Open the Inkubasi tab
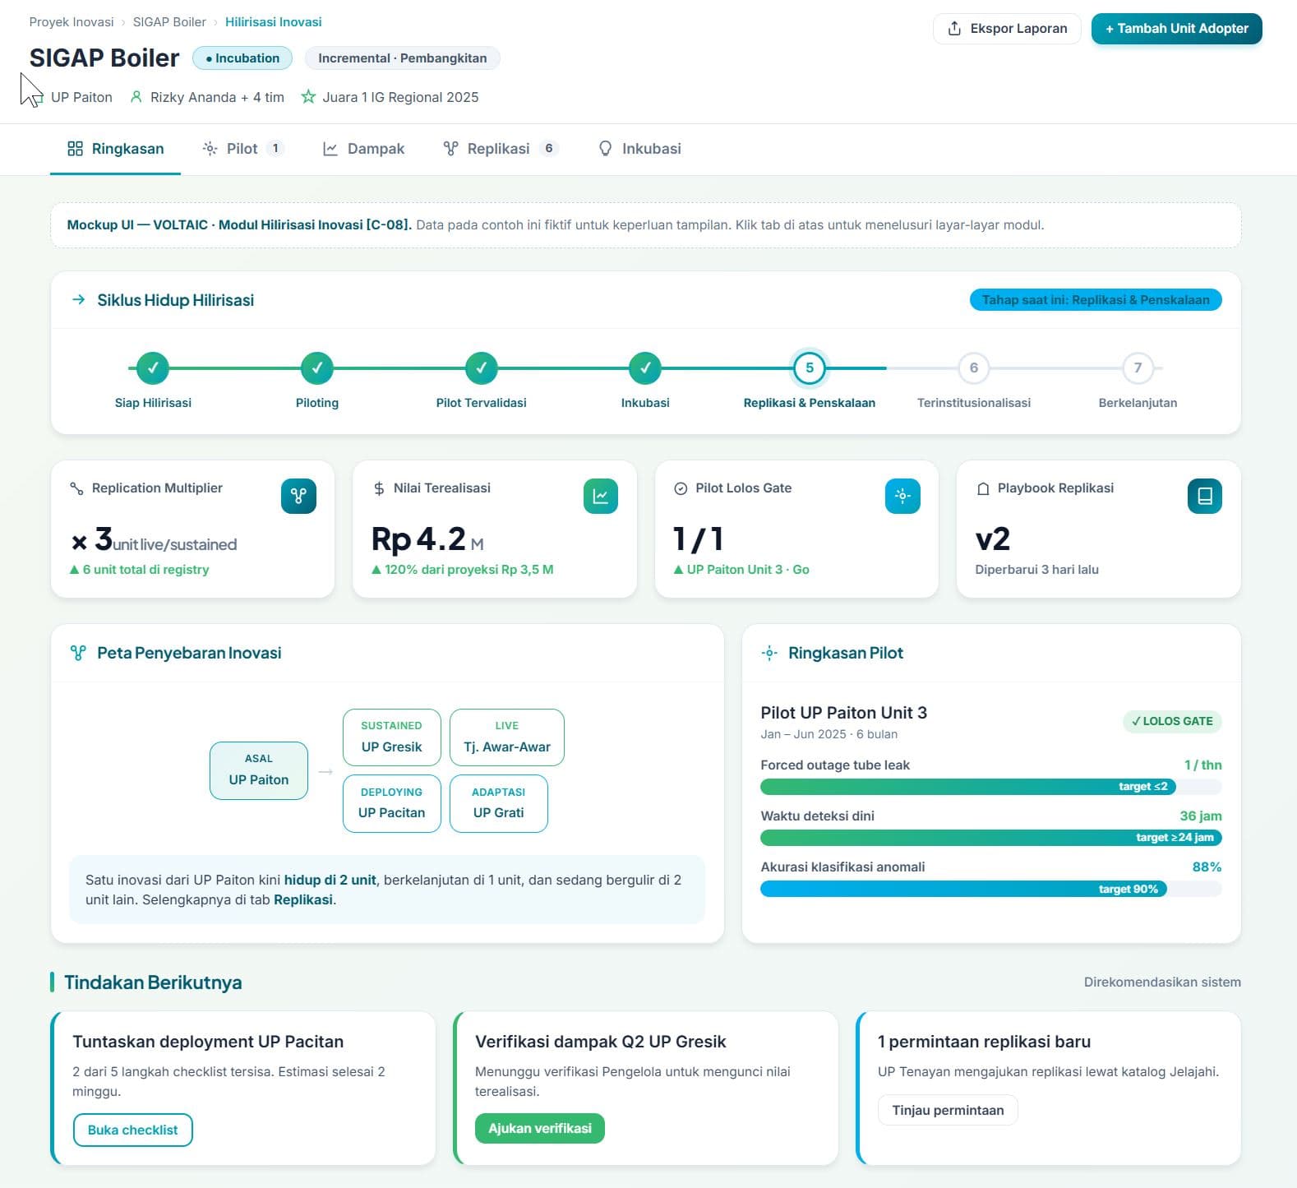This screenshot has height=1188, width=1297. point(639,149)
